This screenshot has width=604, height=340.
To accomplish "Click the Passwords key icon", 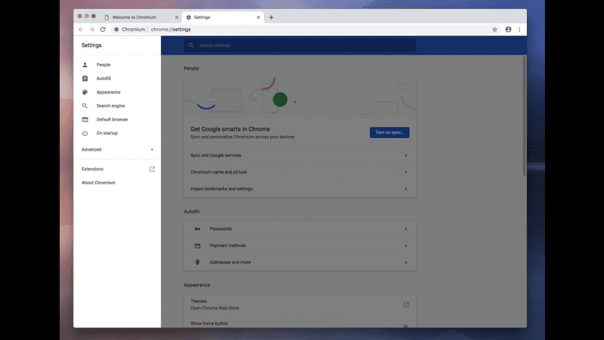I will [198, 229].
